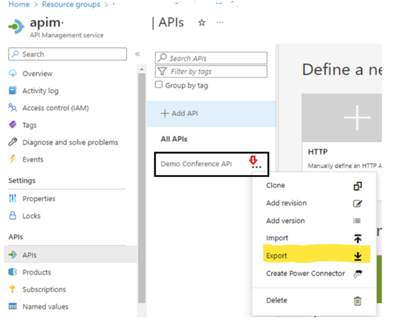The width and height of the screenshot is (393, 325).
Task: Click the Clone duplicate icon
Action: point(358,186)
